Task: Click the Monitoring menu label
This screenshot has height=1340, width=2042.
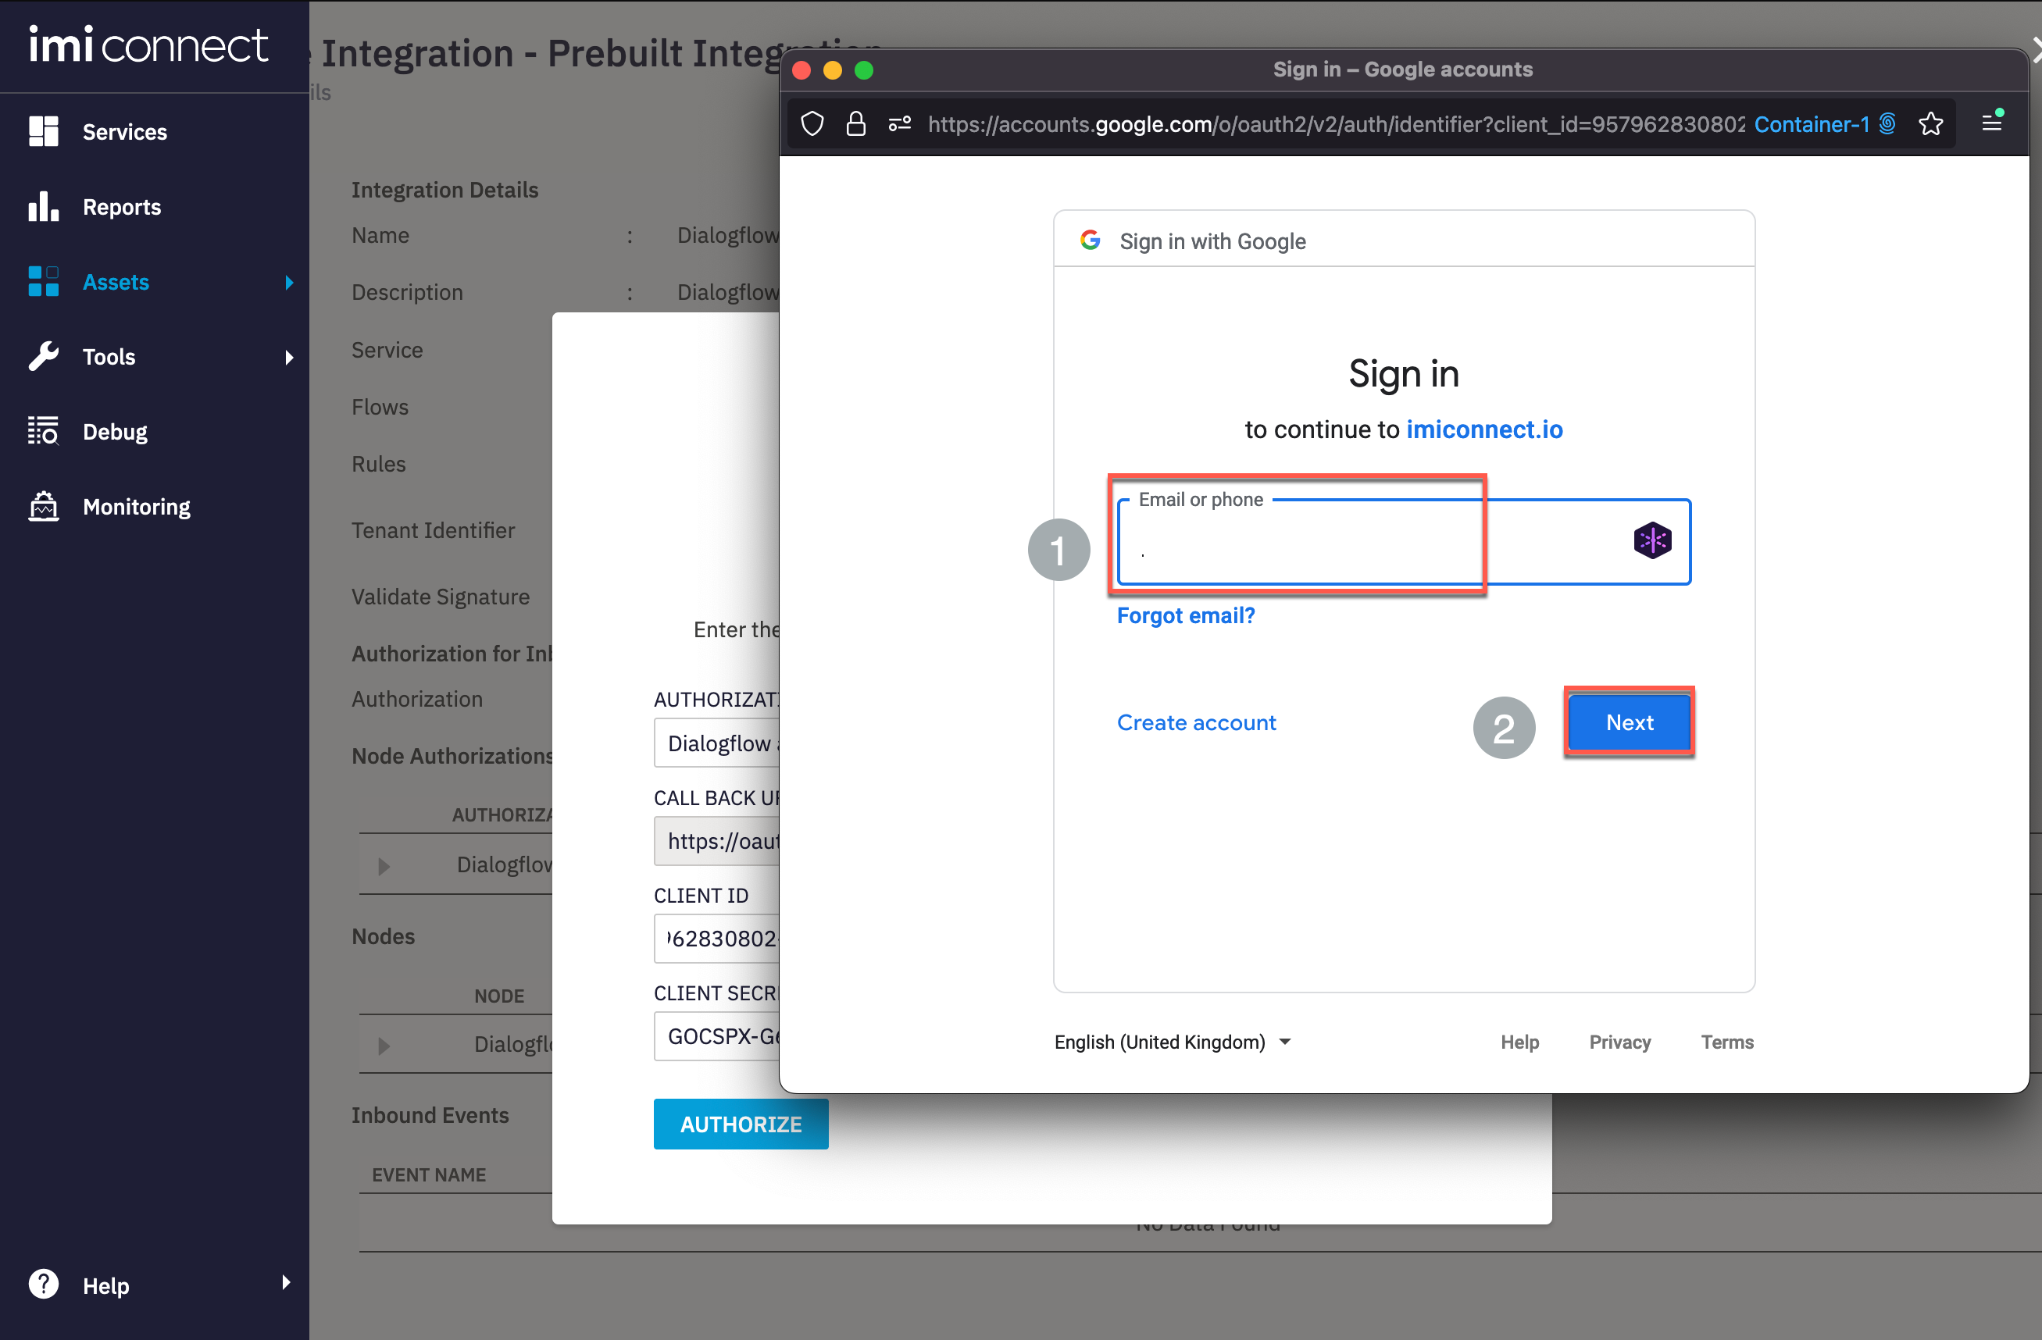Action: coord(137,507)
